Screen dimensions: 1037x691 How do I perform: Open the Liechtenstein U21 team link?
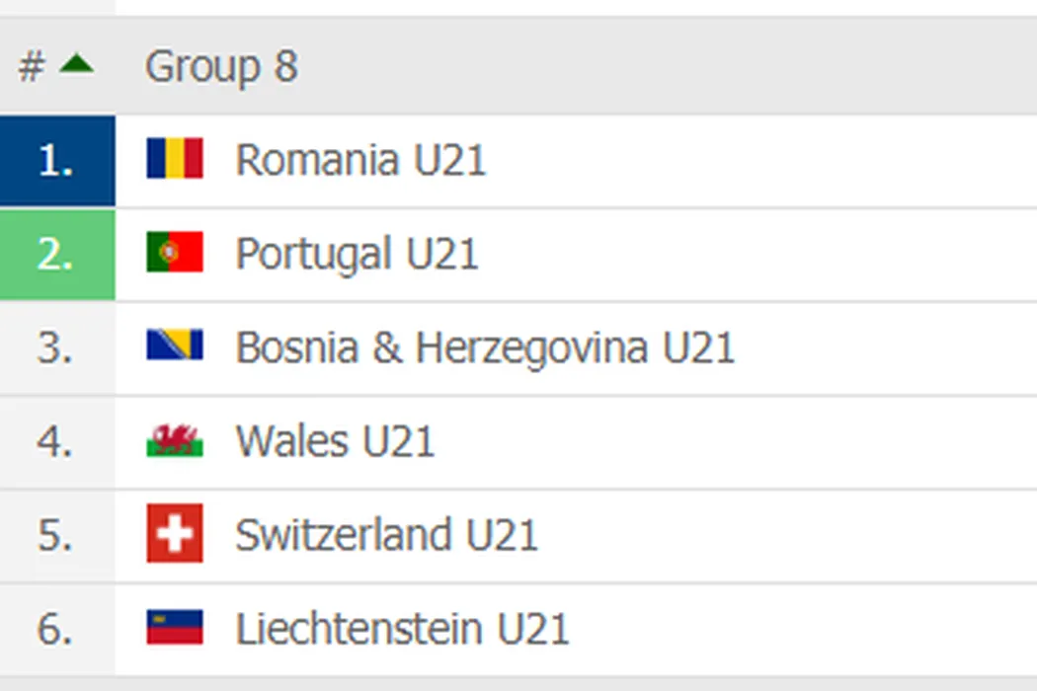[x=402, y=629]
